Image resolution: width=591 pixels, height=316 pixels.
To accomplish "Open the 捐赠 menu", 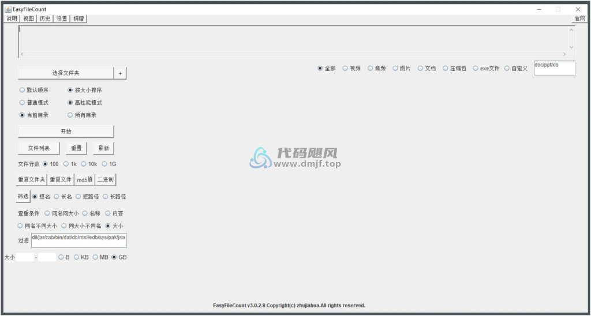I will click(x=78, y=19).
